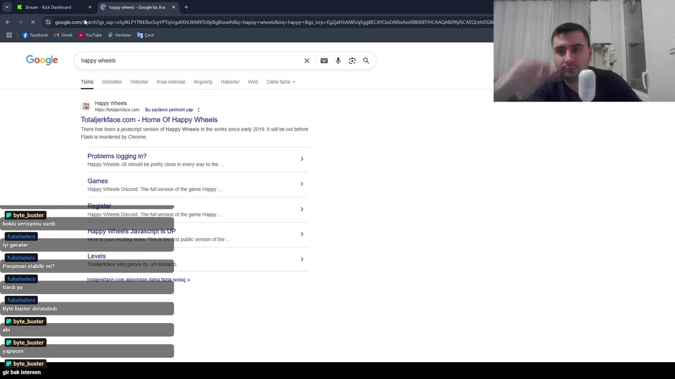The width and height of the screenshot is (675, 379).
Task: Click the chat message 'Byte buster dolandırdı'
Action: click(x=30, y=309)
